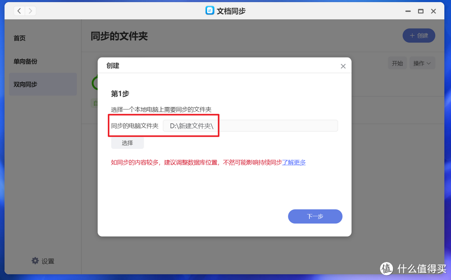Image resolution: width=451 pixels, height=280 pixels.
Task: Click the plus icon on the 创建 button
Action: (412, 36)
